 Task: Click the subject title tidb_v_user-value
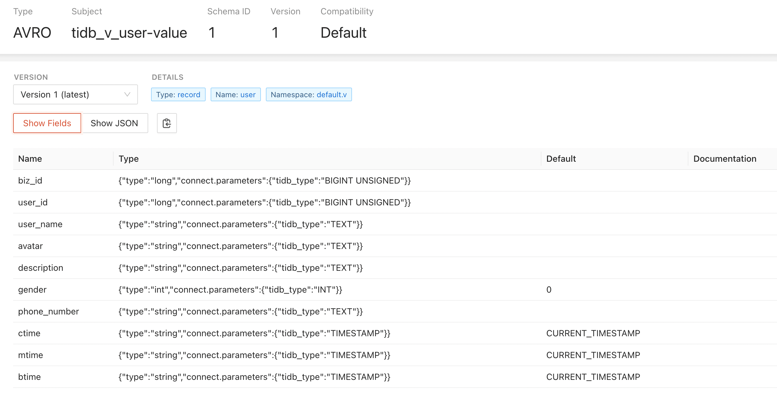(129, 32)
